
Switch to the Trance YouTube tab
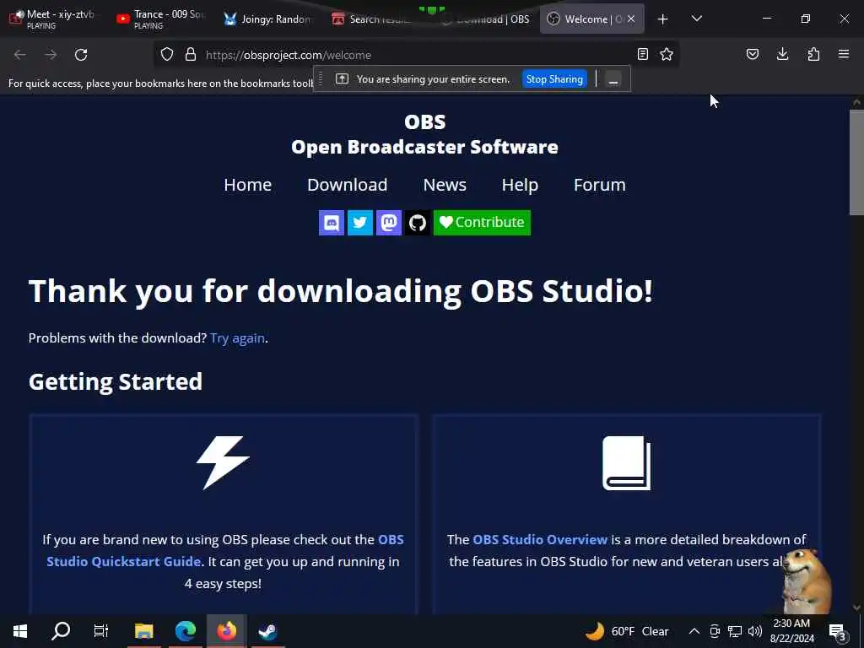tap(161, 19)
